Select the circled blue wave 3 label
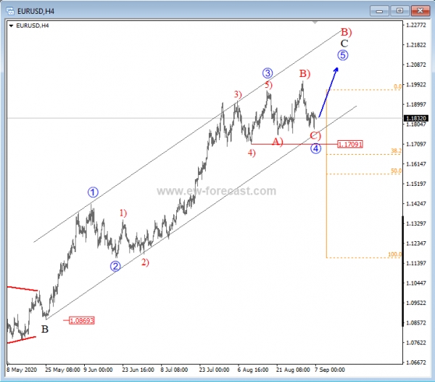This screenshot has height=382, width=435. [268, 73]
